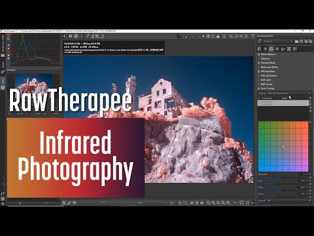314x236 pixels.
Task: Open a new detail window
Action: (241, 203)
